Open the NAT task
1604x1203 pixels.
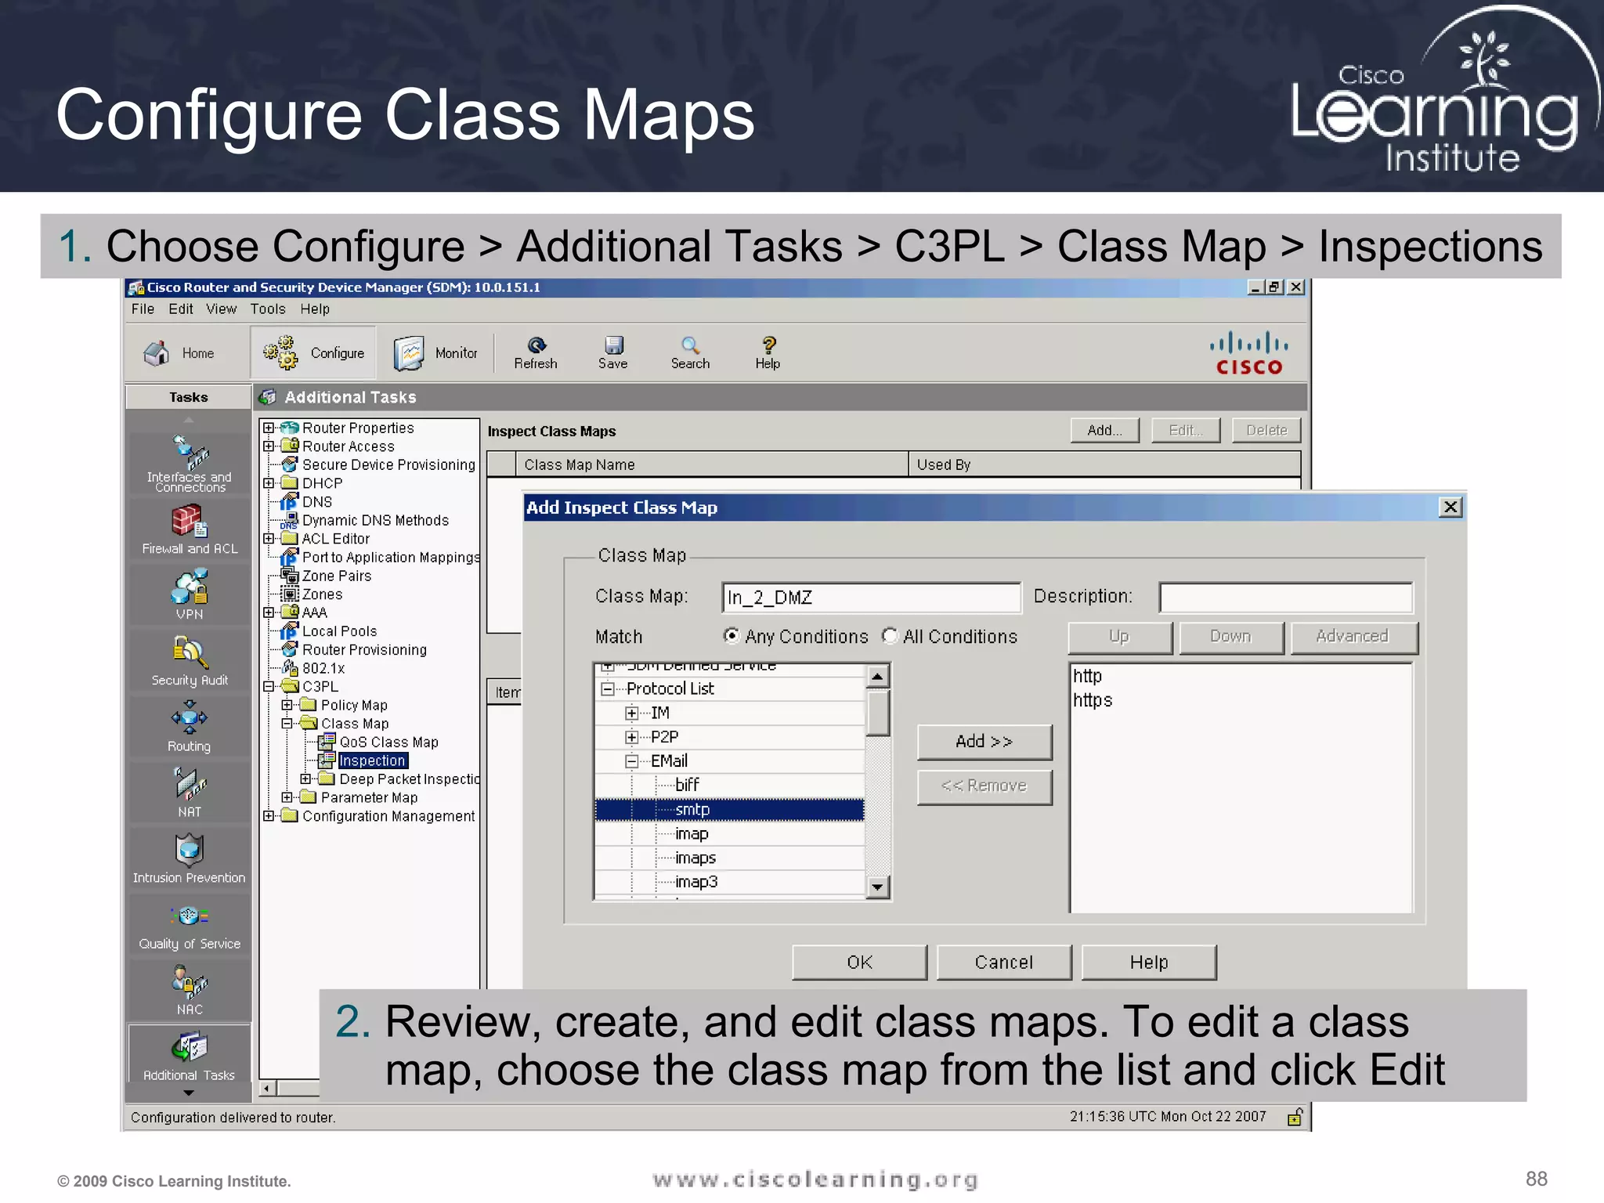tap(189, 793)
